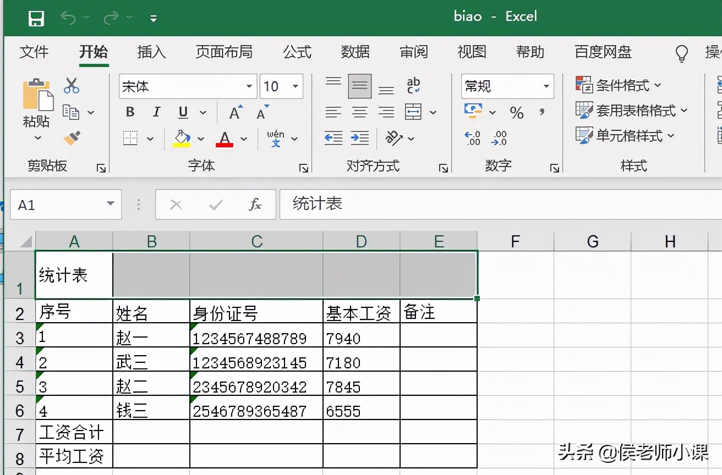Toggle Bold formatting
The image size is (722, 475).
click(x=130, y=112)
